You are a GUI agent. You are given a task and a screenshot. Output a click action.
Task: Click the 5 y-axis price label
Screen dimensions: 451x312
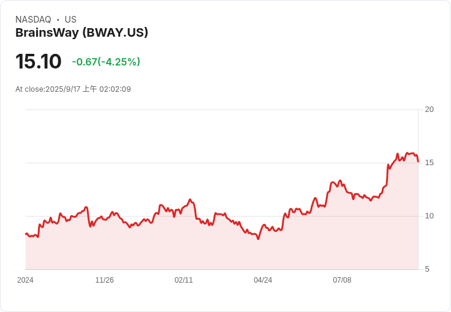click(427, 269)
